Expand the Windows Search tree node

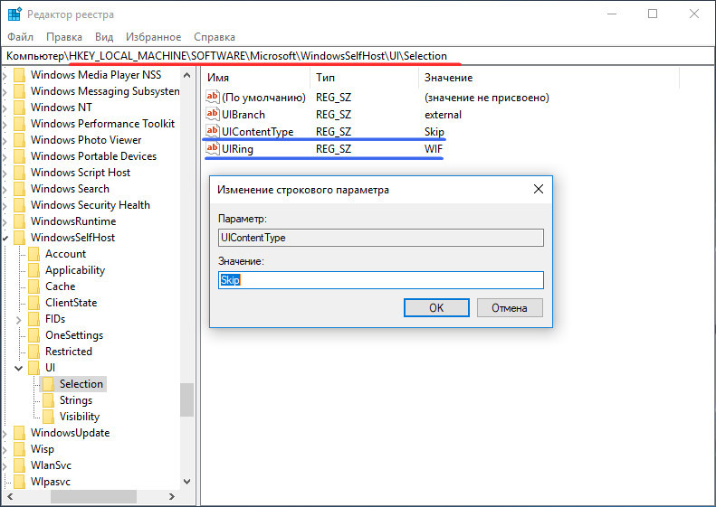[x=5, y=189]
